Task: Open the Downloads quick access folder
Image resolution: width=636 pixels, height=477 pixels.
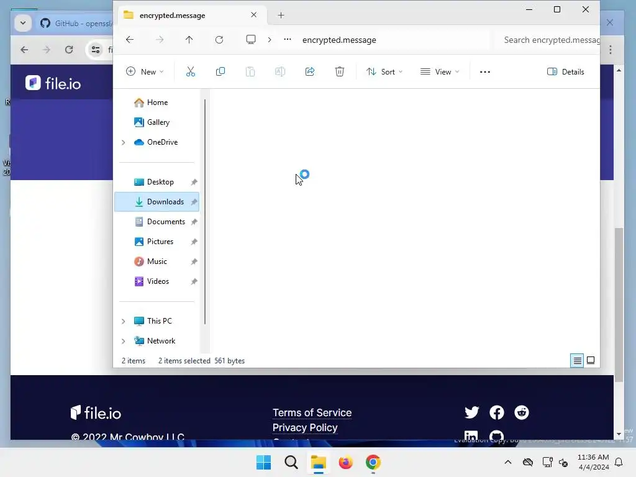Action: click(157, 202)
